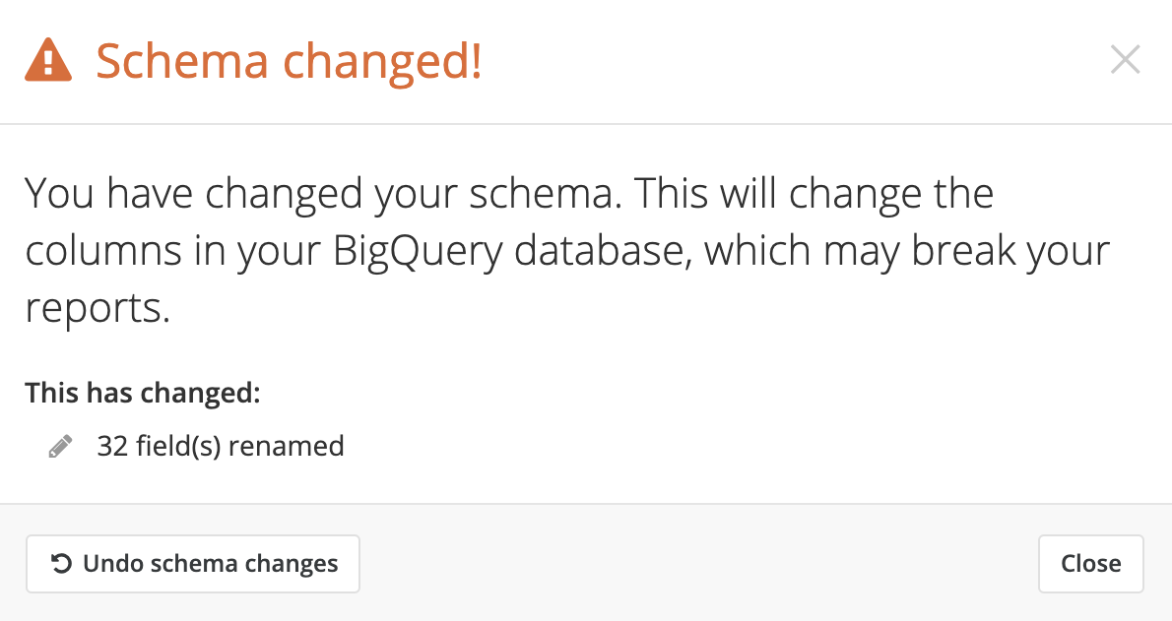Click the circular undo arrow icon
Viewport: 1172px width, 621px height.
coord(61,564)
